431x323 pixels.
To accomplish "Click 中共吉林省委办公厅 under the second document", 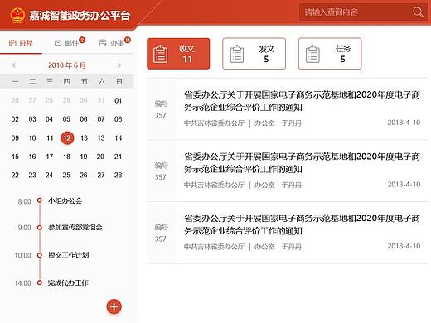I will coord(214,185).
